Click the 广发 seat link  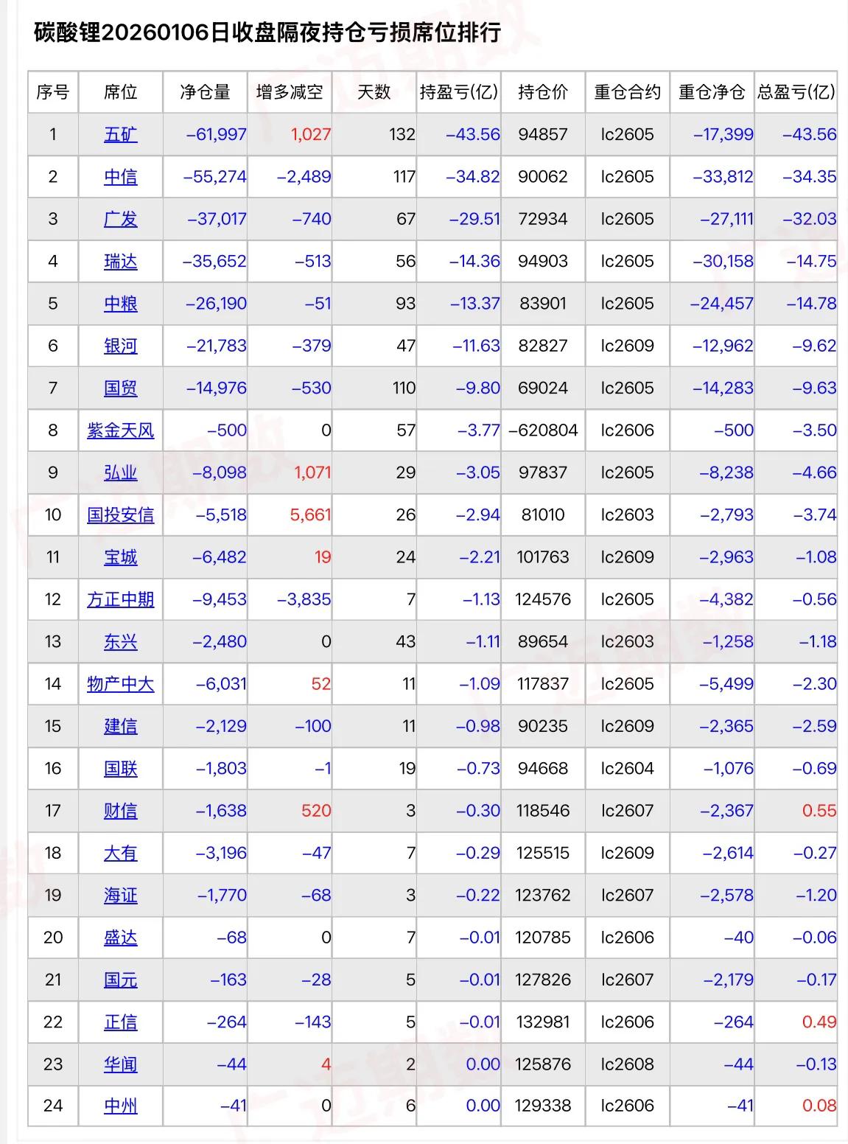click(120, 219)
